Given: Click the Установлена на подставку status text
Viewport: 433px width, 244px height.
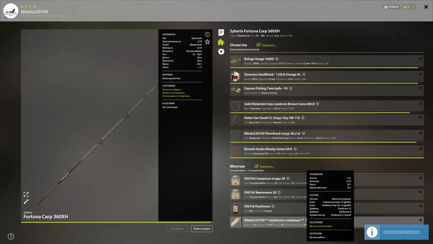Looking at the screenshot, I should click(x=176, y=96).
